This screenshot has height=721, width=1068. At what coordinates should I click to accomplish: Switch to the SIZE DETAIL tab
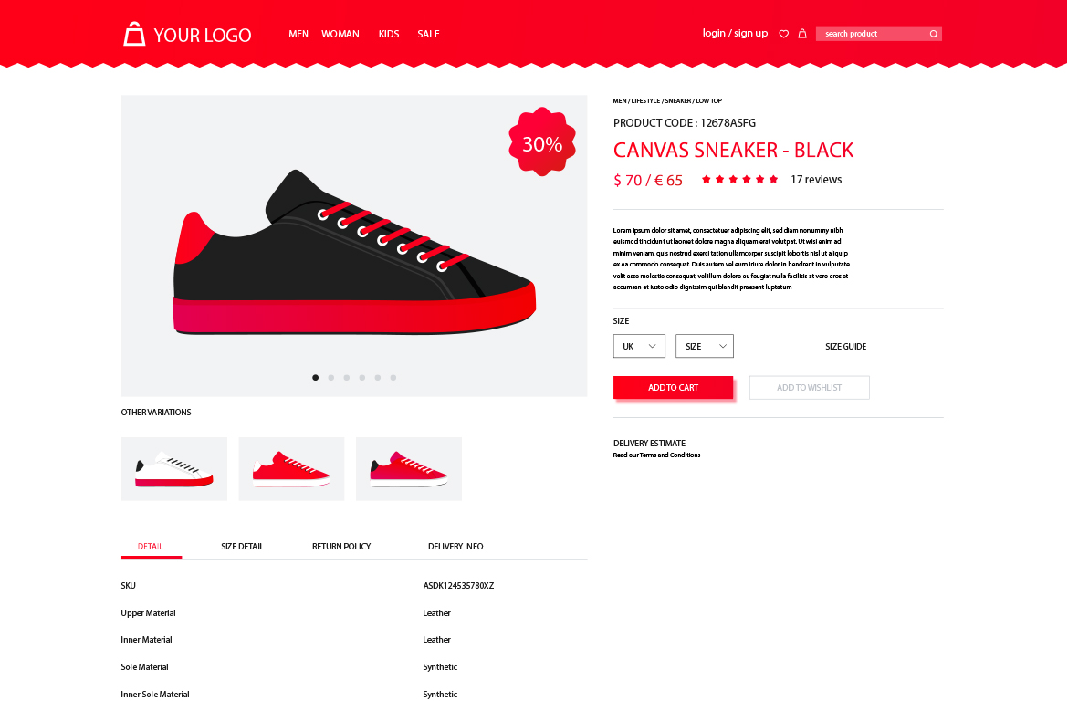pyautogui.click(x=242, y=546)
